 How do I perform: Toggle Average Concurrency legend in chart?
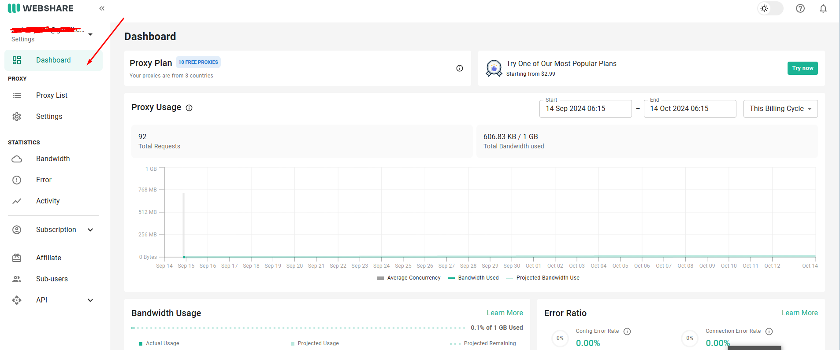(x=409, y=278)
